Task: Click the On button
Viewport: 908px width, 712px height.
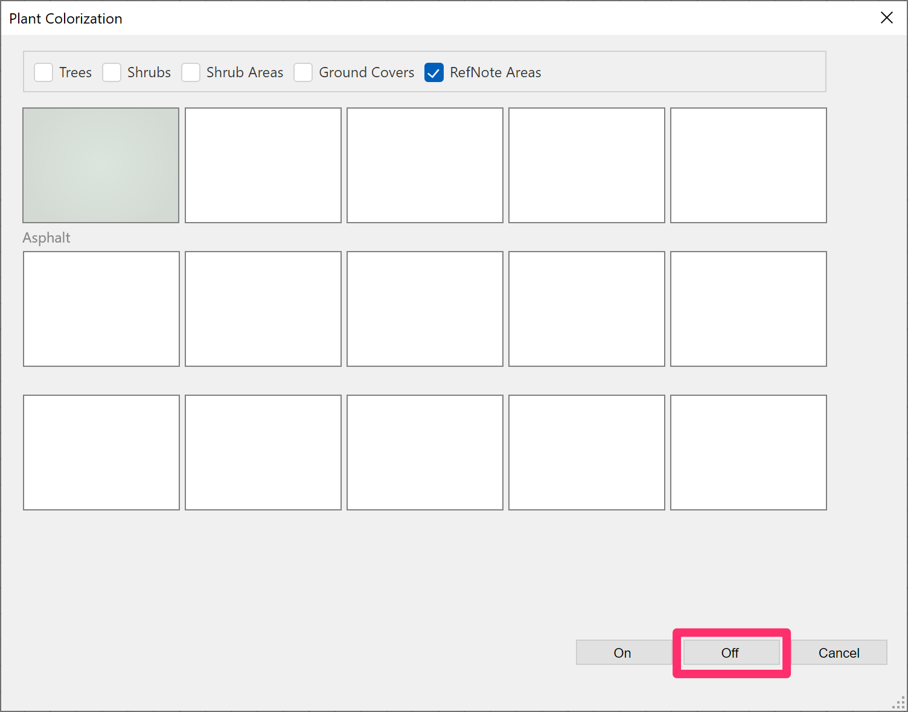Action: coord(622,653)
